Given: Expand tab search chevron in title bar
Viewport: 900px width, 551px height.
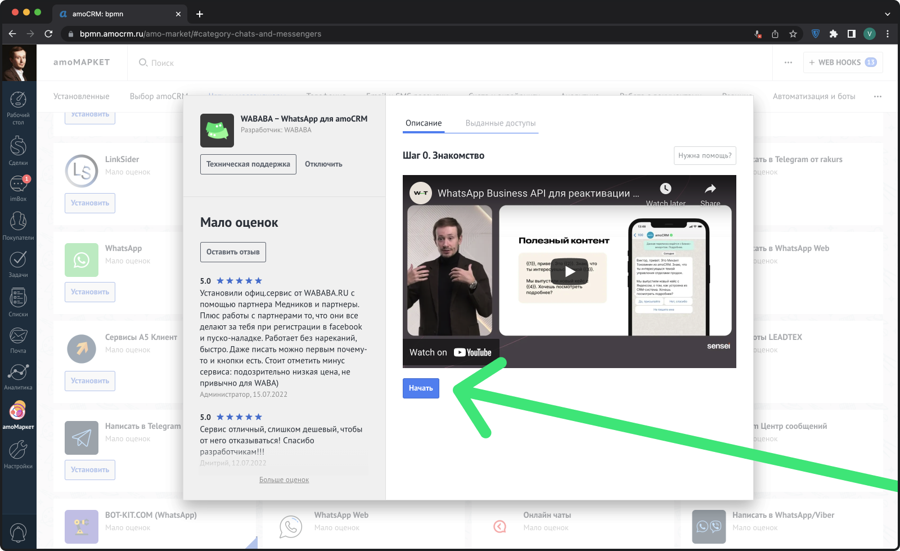Looking at the screenshot, I should click(x=888, y=14).
